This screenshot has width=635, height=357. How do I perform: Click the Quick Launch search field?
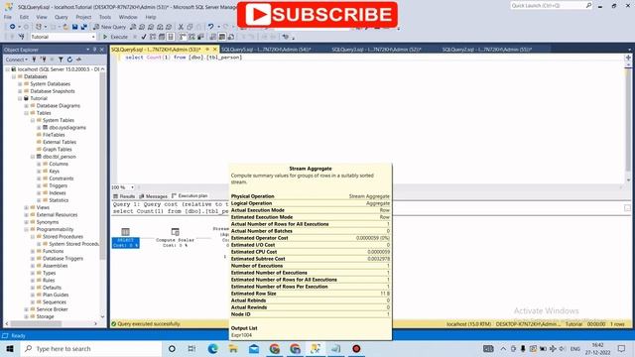coord(551,5)
